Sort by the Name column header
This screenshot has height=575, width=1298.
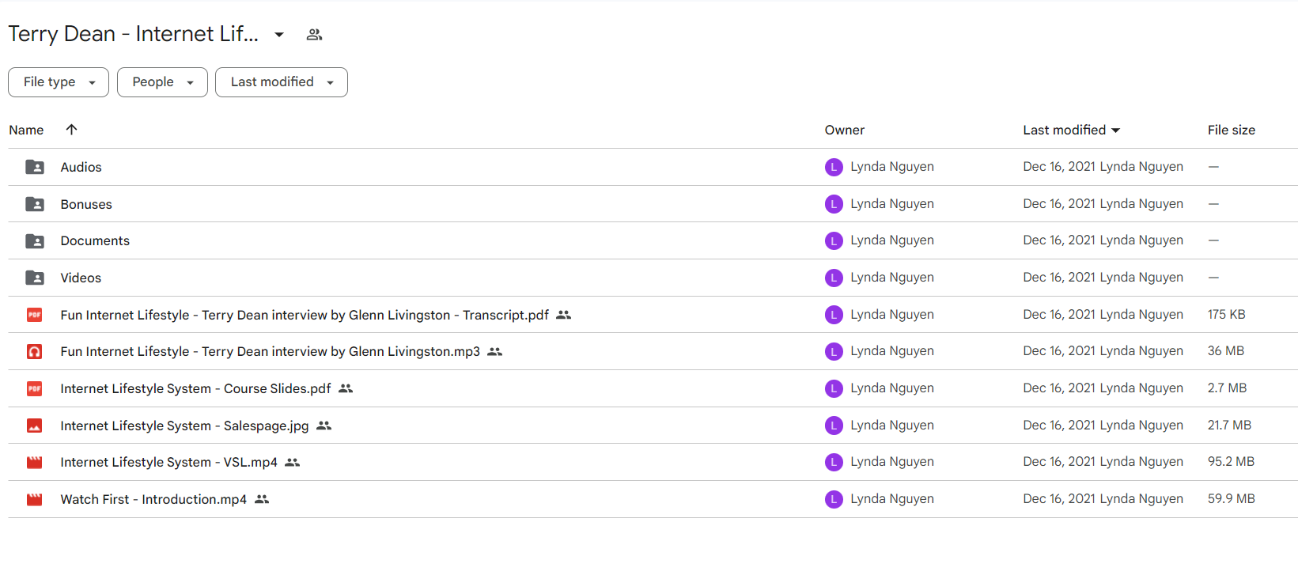(26, 130)
